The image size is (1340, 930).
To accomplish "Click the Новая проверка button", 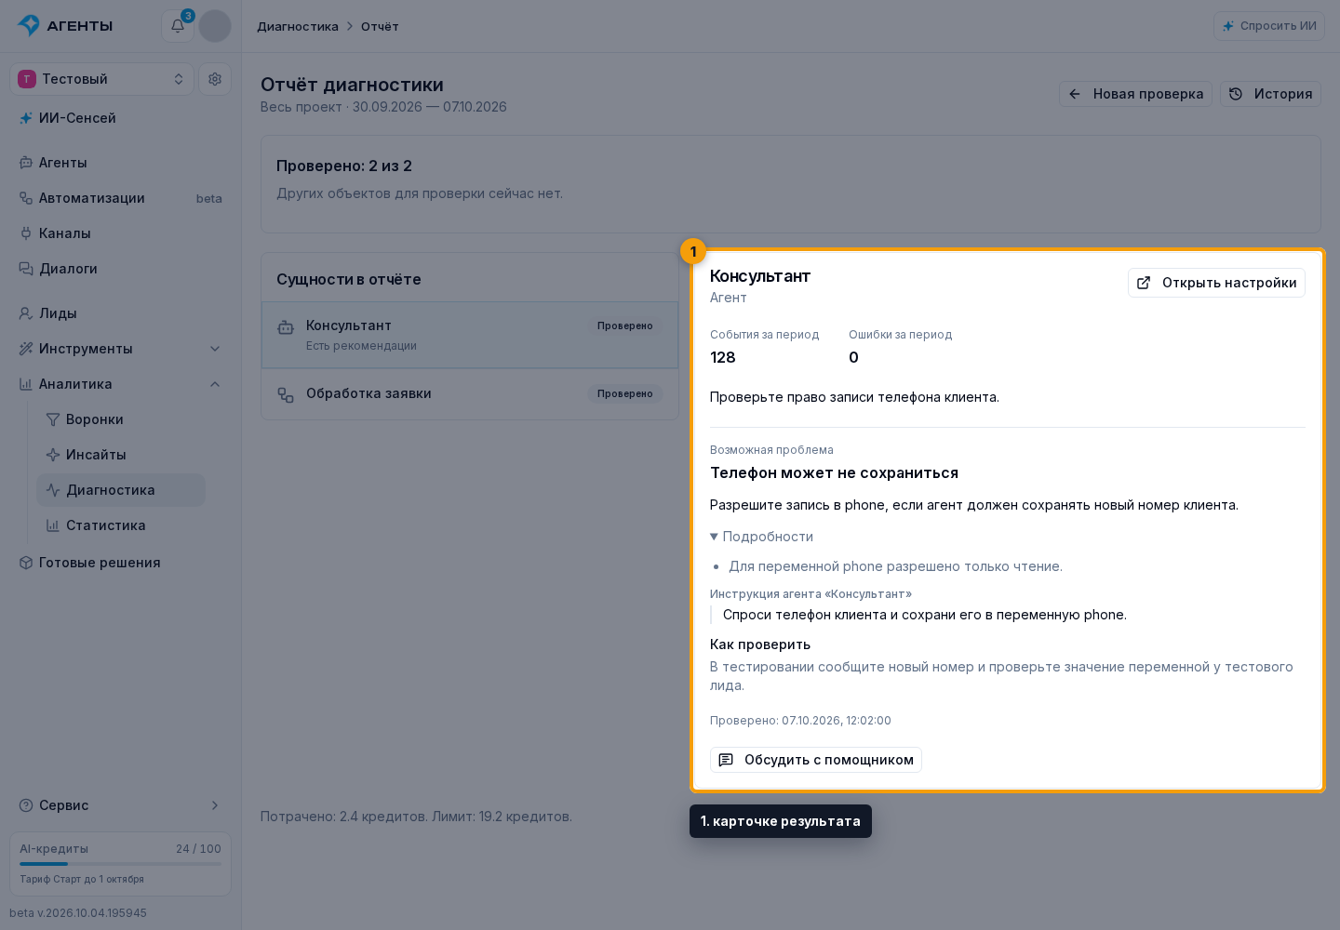I will pos(1135,94).
